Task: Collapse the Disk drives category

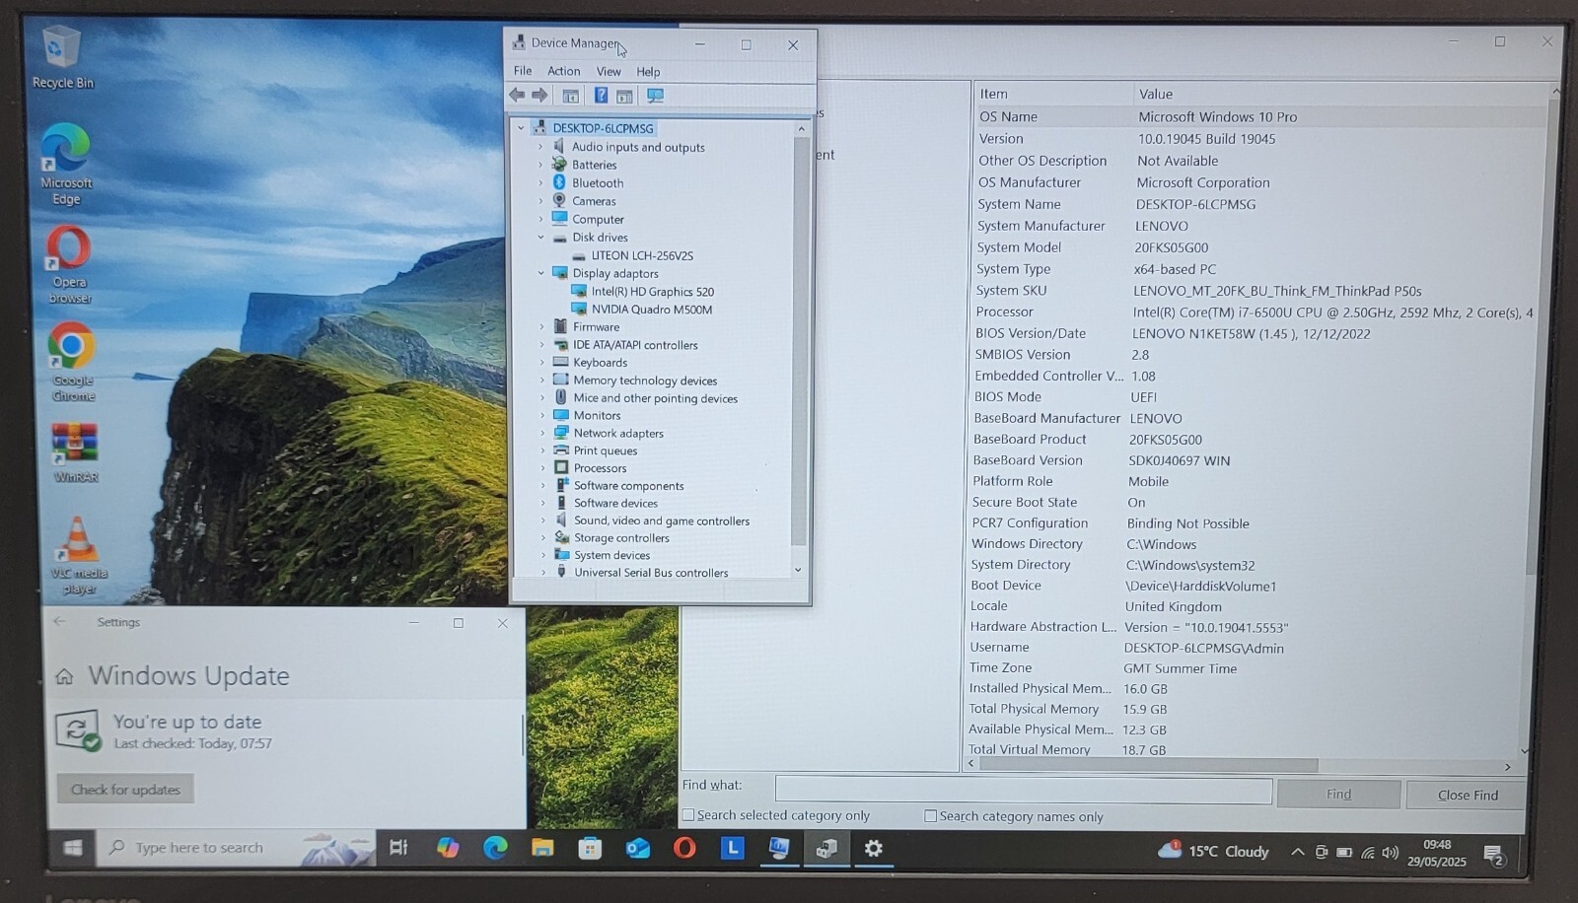Action: click(x=540, y=238)
